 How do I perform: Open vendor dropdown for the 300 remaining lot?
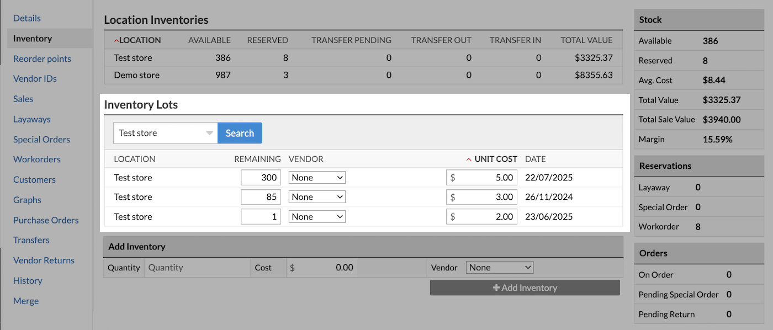(317, 178)
